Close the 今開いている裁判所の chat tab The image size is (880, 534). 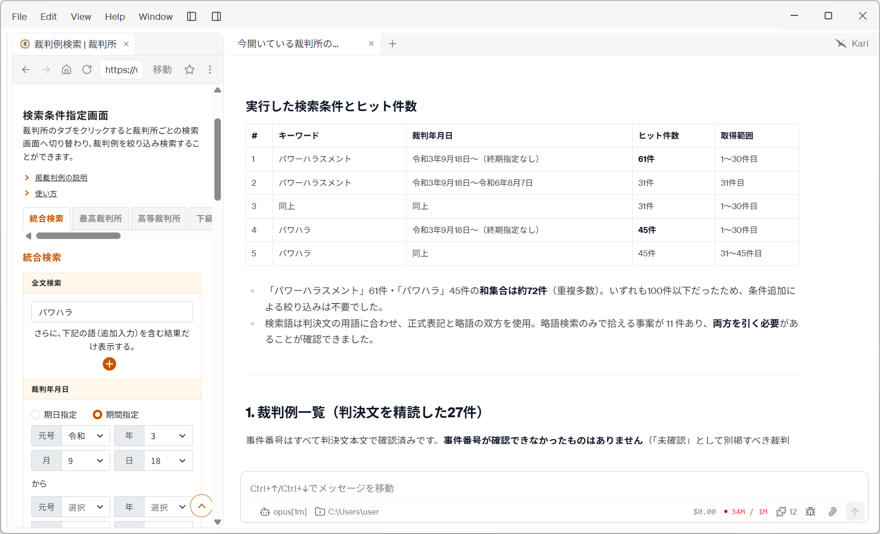coord(371,44)
